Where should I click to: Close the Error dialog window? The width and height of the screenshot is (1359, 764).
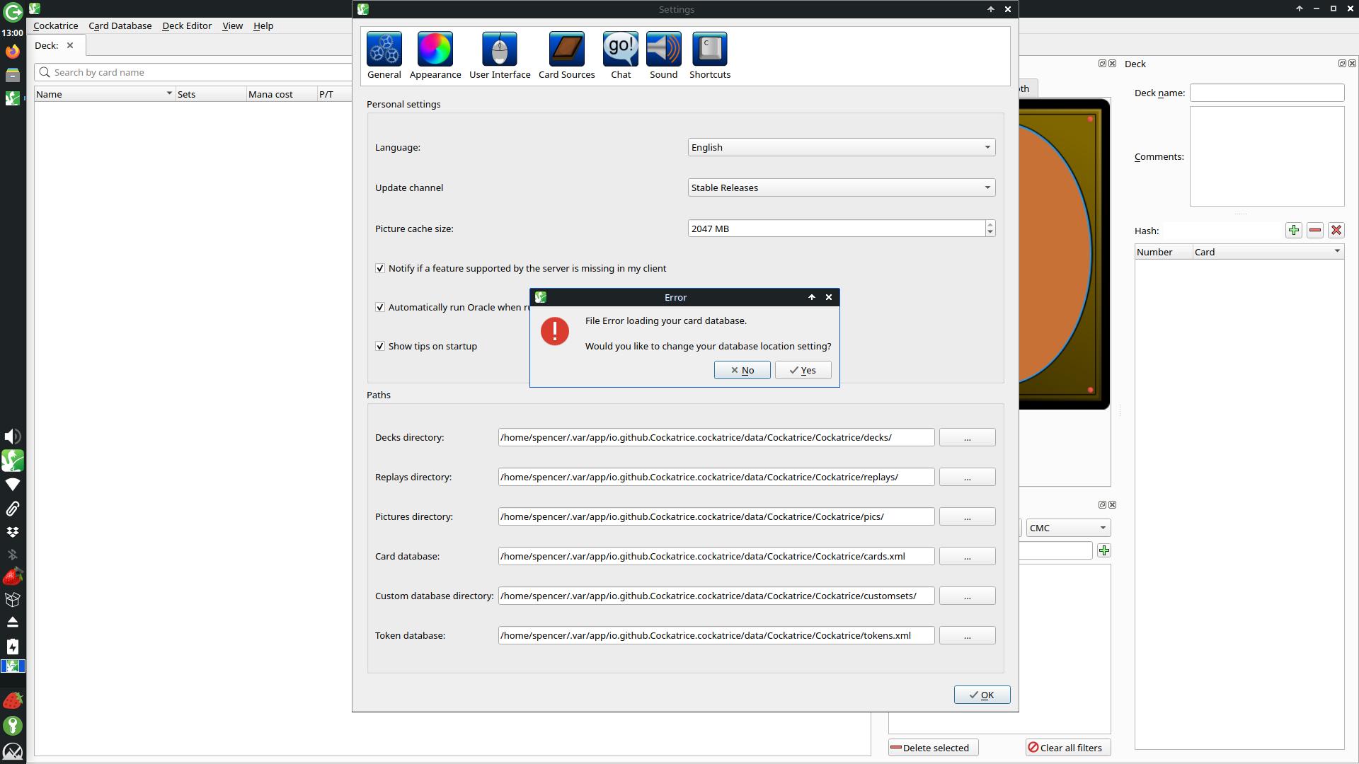[x=829, y=297]
